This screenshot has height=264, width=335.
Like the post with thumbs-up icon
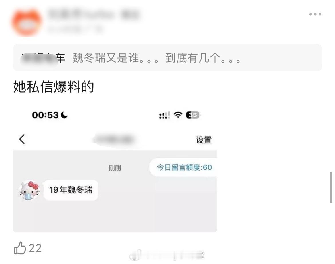[x=20, y=248]
